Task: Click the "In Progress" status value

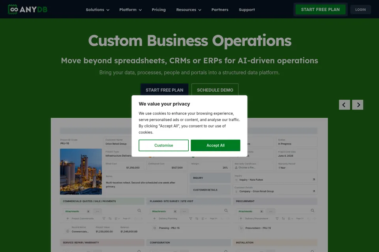Action: coord(285,144)
